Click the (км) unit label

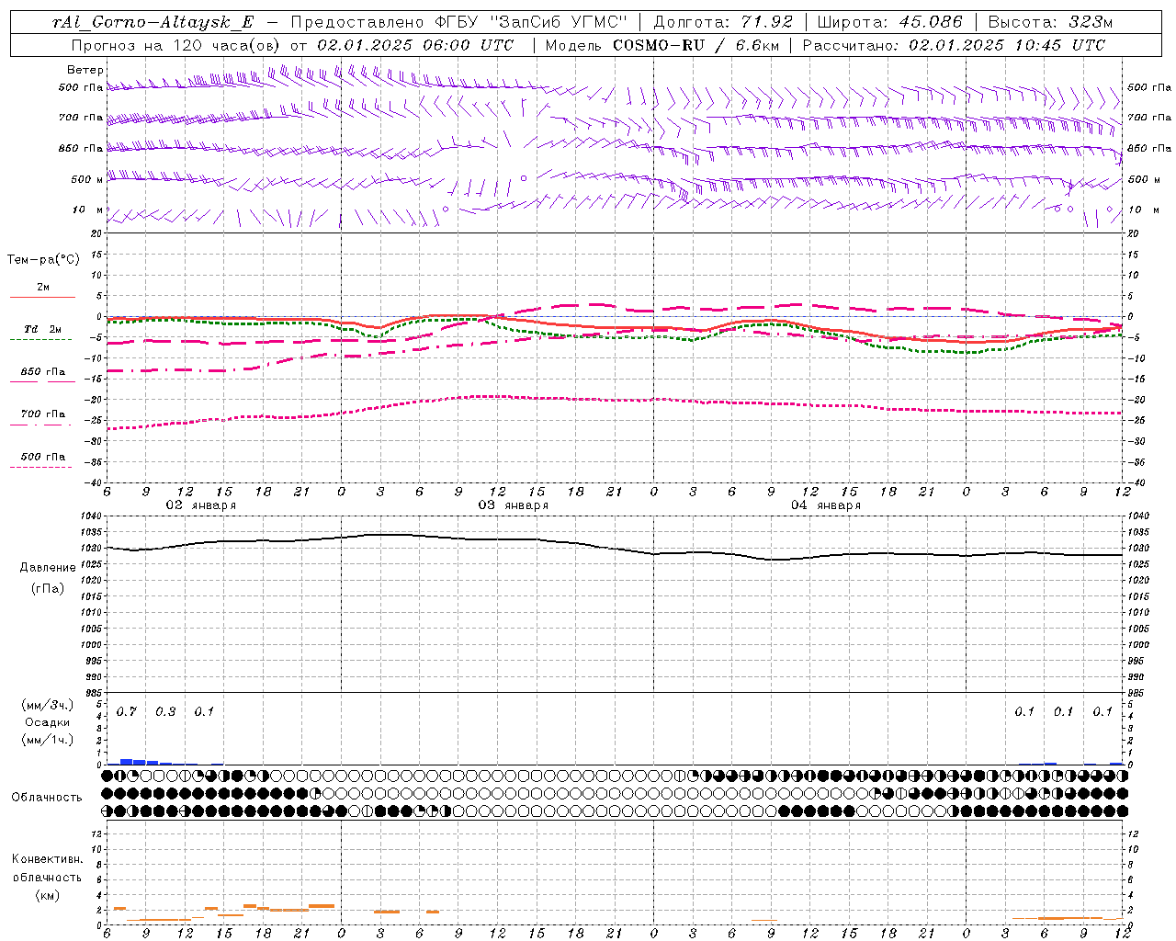(47, 895)
